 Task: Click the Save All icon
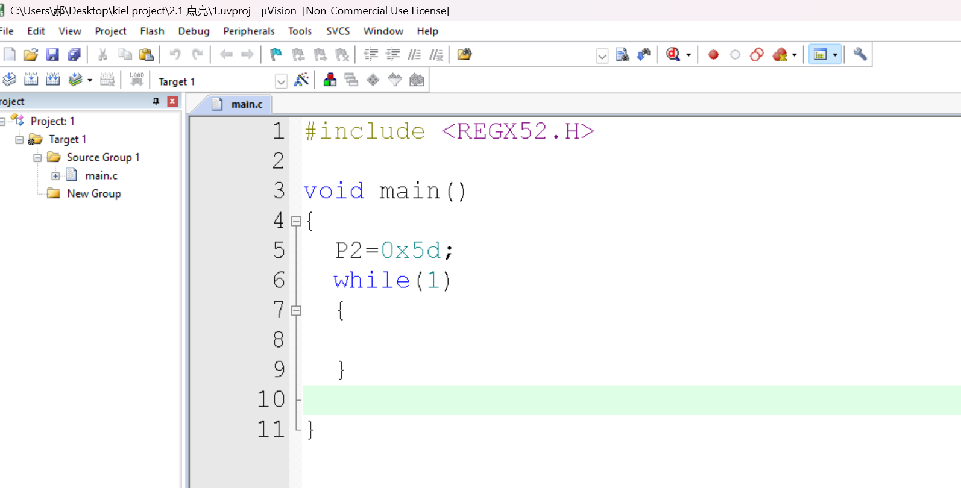(74, 55)
